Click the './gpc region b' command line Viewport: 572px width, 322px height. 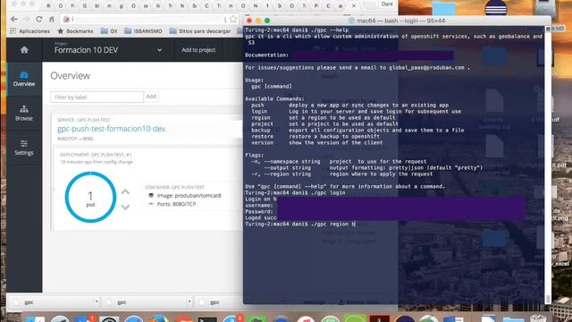pyautogui.click(x=300, y=225)
